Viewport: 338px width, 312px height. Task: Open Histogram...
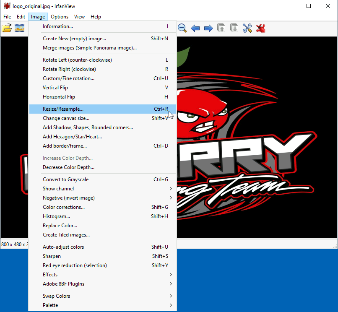click(102, 216)
